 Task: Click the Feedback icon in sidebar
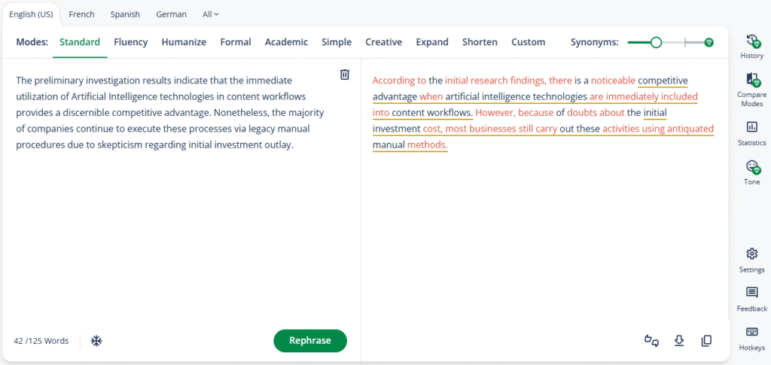[751, 293]
